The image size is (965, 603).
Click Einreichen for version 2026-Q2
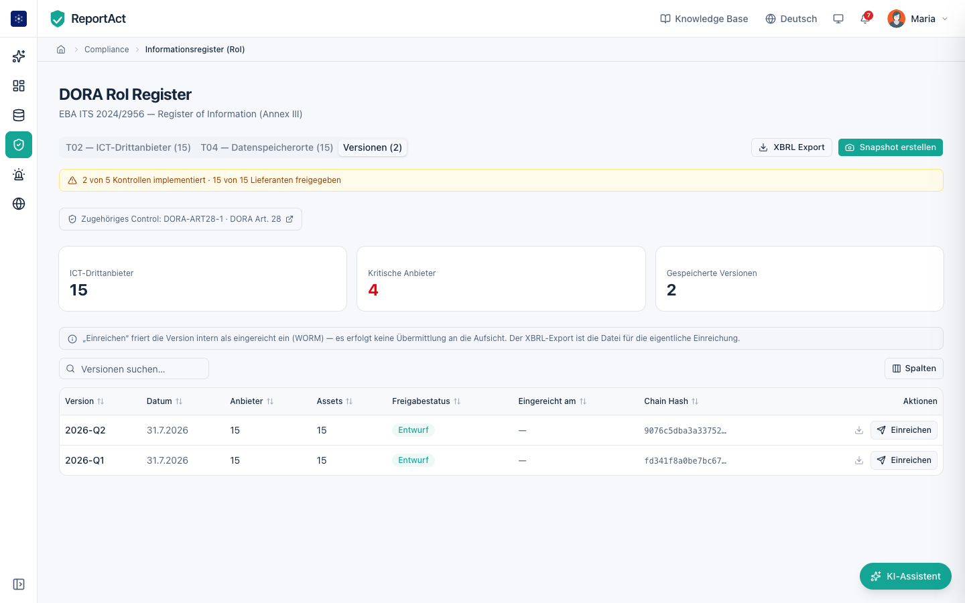904,430
